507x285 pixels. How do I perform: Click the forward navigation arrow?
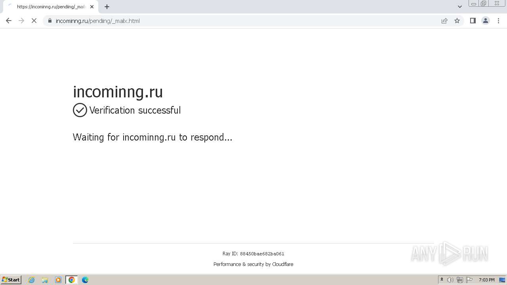click(x=21, y=21)
